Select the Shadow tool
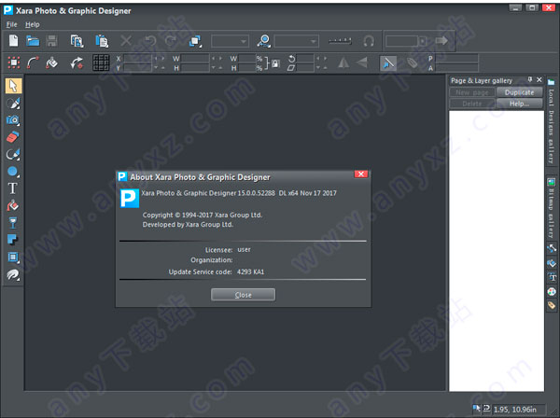The image size is (560, 418). click(x=13, y=239)
